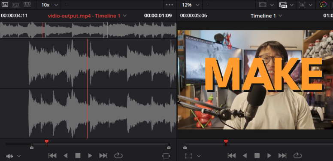This screenshot has width=333, height=161.
Task: Select the second viewer mode icon beside 10x
Action: coord(16,4)
